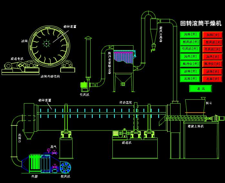Click the 破碎装置 label above the long drum
The height and width of the screenshot is (183, 225).
45,100
